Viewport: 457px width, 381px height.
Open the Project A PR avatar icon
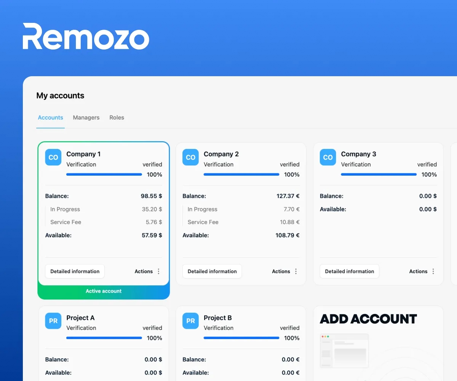(53, 321)
